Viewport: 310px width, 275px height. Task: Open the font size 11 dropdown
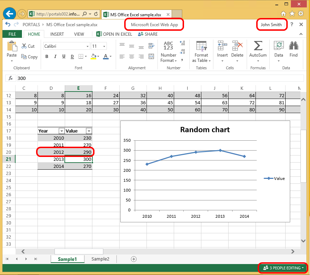click(x=104, y=46)
